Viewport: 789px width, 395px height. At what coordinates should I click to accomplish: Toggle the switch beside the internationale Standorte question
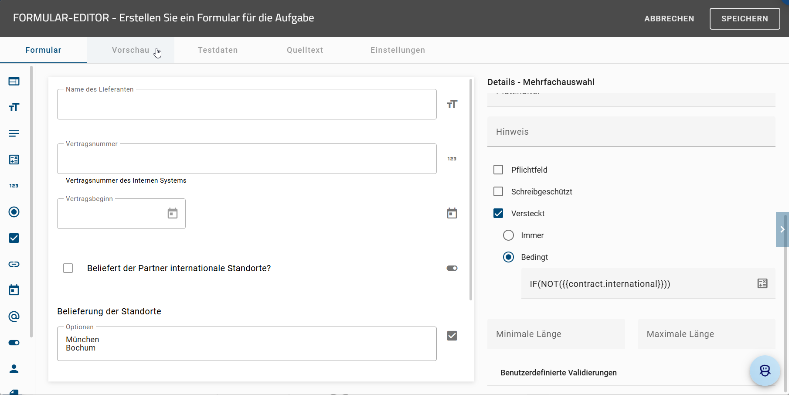click(x=452, y=268)
